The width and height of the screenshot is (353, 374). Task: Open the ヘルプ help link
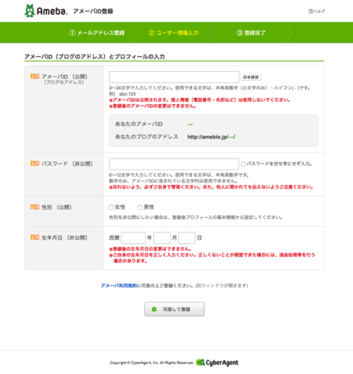coord(316,11)
